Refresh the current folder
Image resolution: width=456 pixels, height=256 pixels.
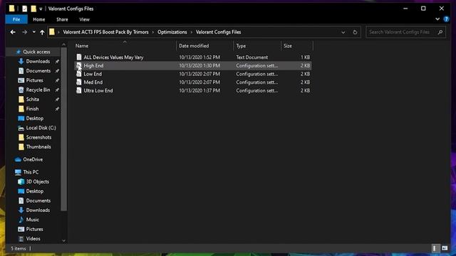355,32
